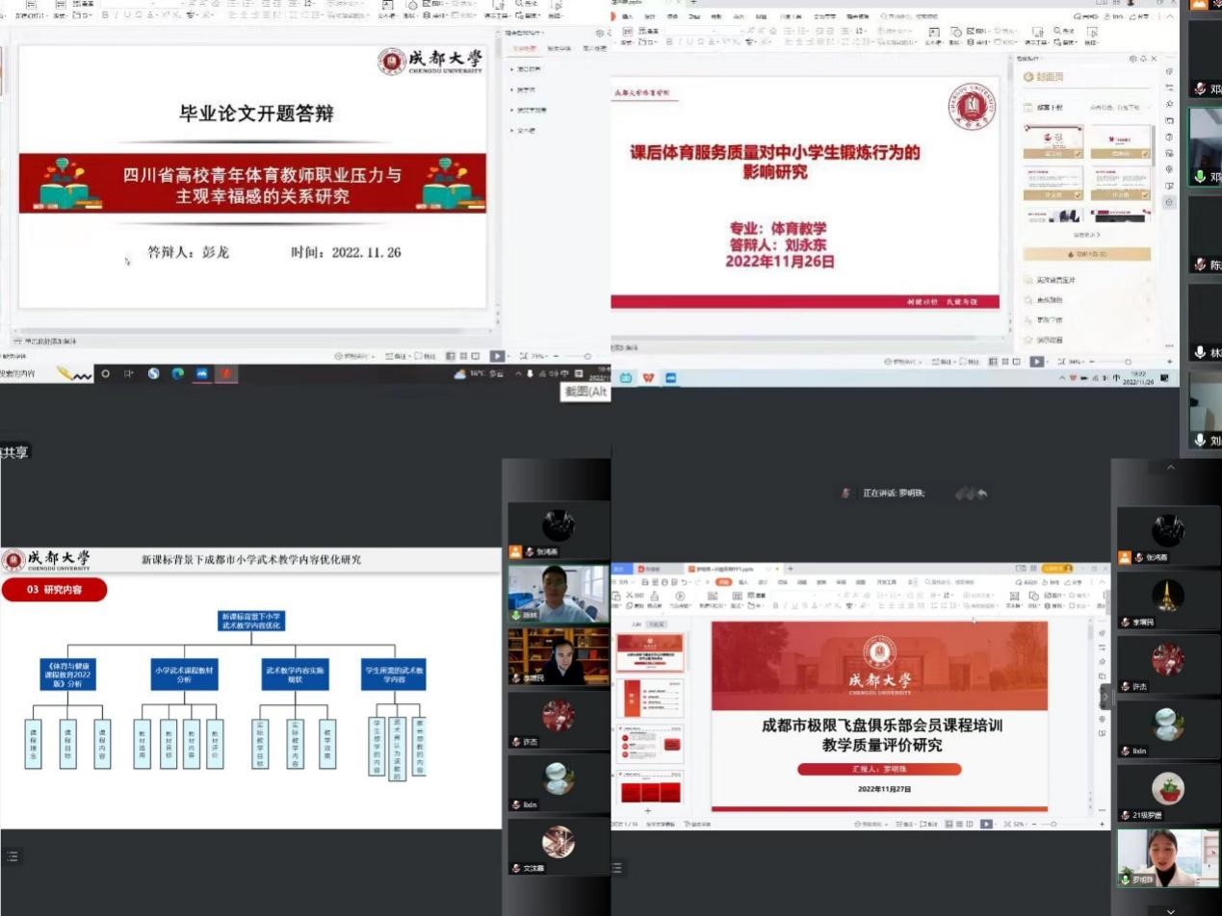Pin the 封面页 side panel

point(1143,59)
